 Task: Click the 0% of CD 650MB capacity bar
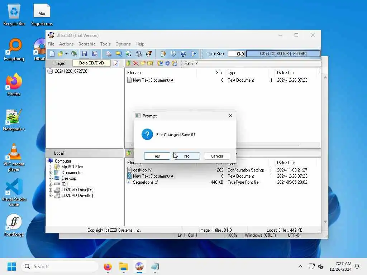283,54
